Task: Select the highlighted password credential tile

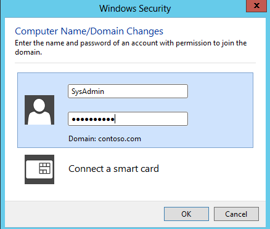Action: click(135, 110)
